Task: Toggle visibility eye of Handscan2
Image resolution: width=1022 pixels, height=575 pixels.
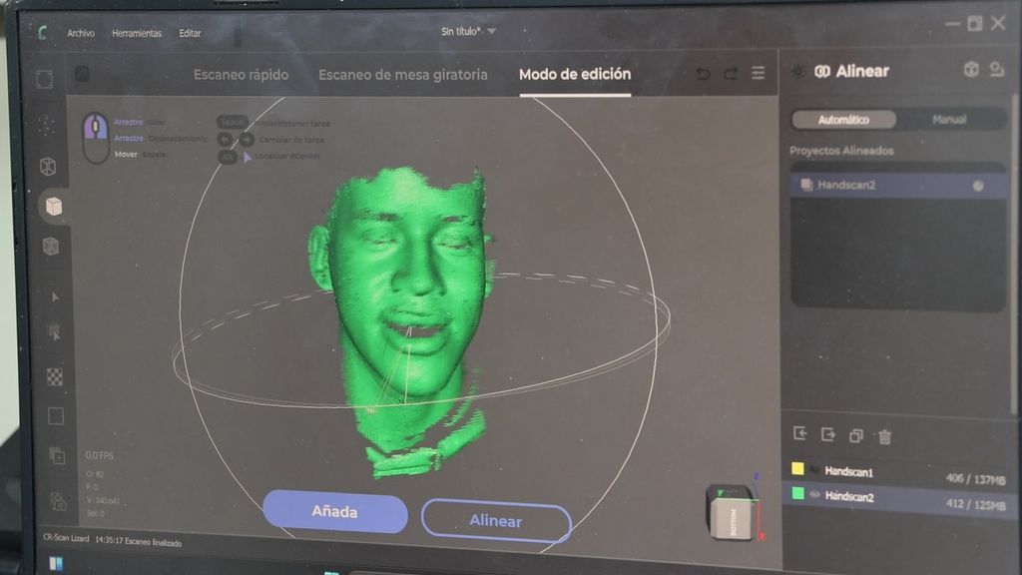Action: (814, 495)
